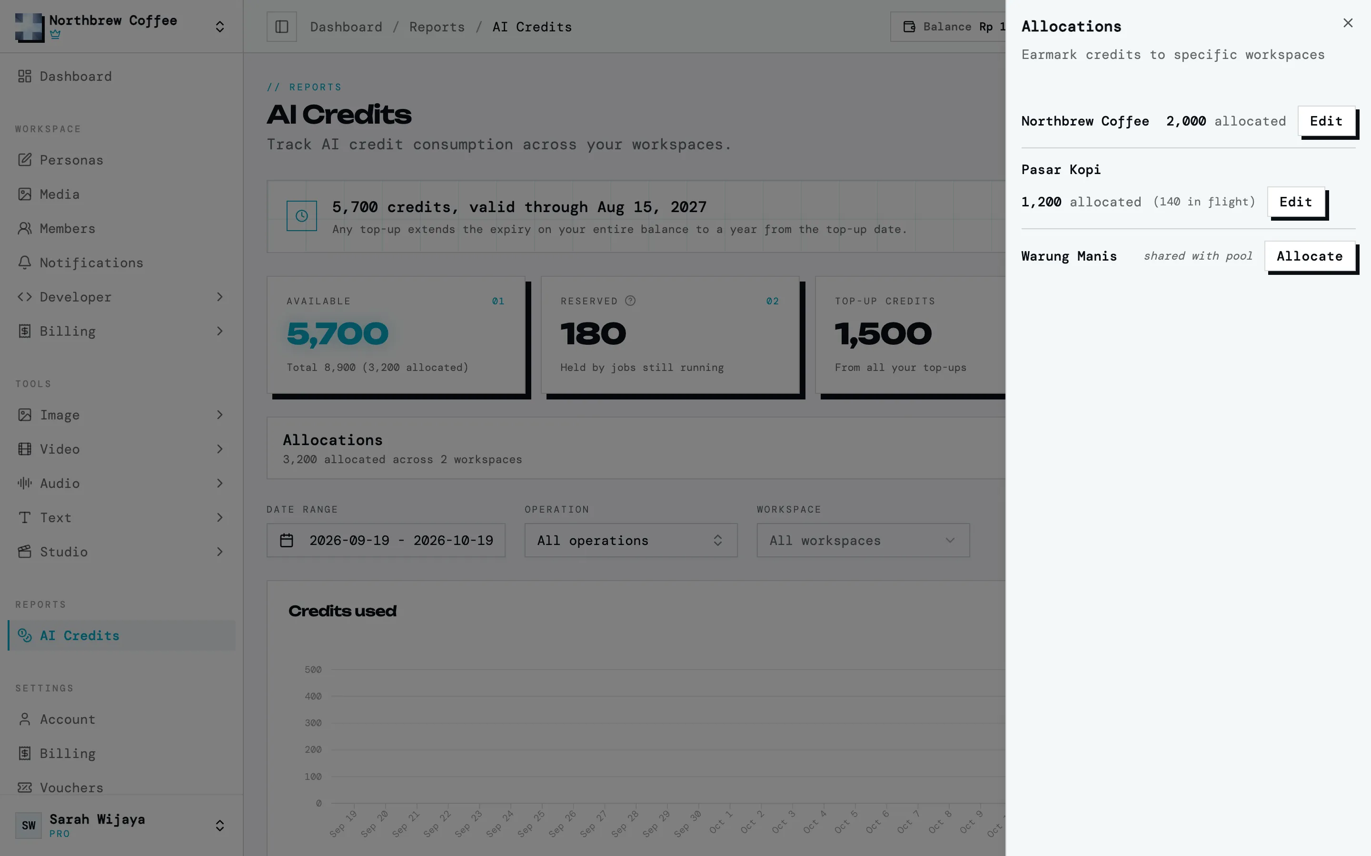
Task: Click the Northbrew Coffee workspace avatar
Action: coord(30,27)
